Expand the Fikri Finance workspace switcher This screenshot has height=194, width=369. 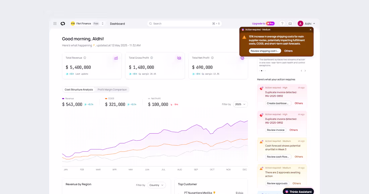tap(102, 23)
